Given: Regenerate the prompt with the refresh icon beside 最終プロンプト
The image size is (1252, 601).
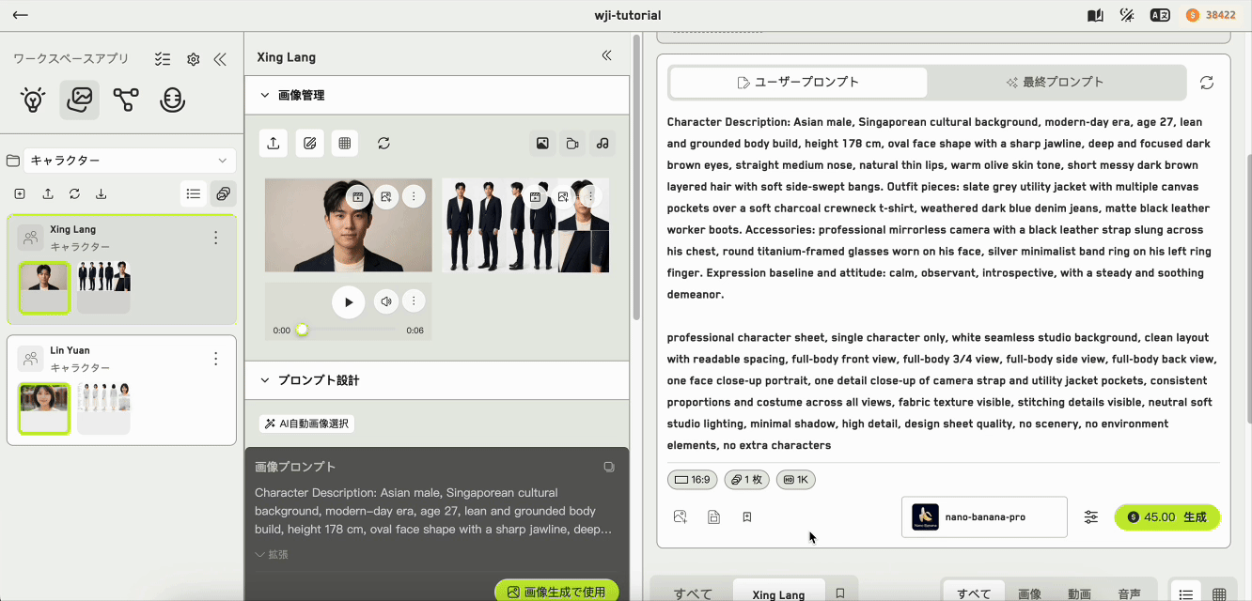Looking at the screenshot, I should pyautogui.click(x=1207, y=83).
